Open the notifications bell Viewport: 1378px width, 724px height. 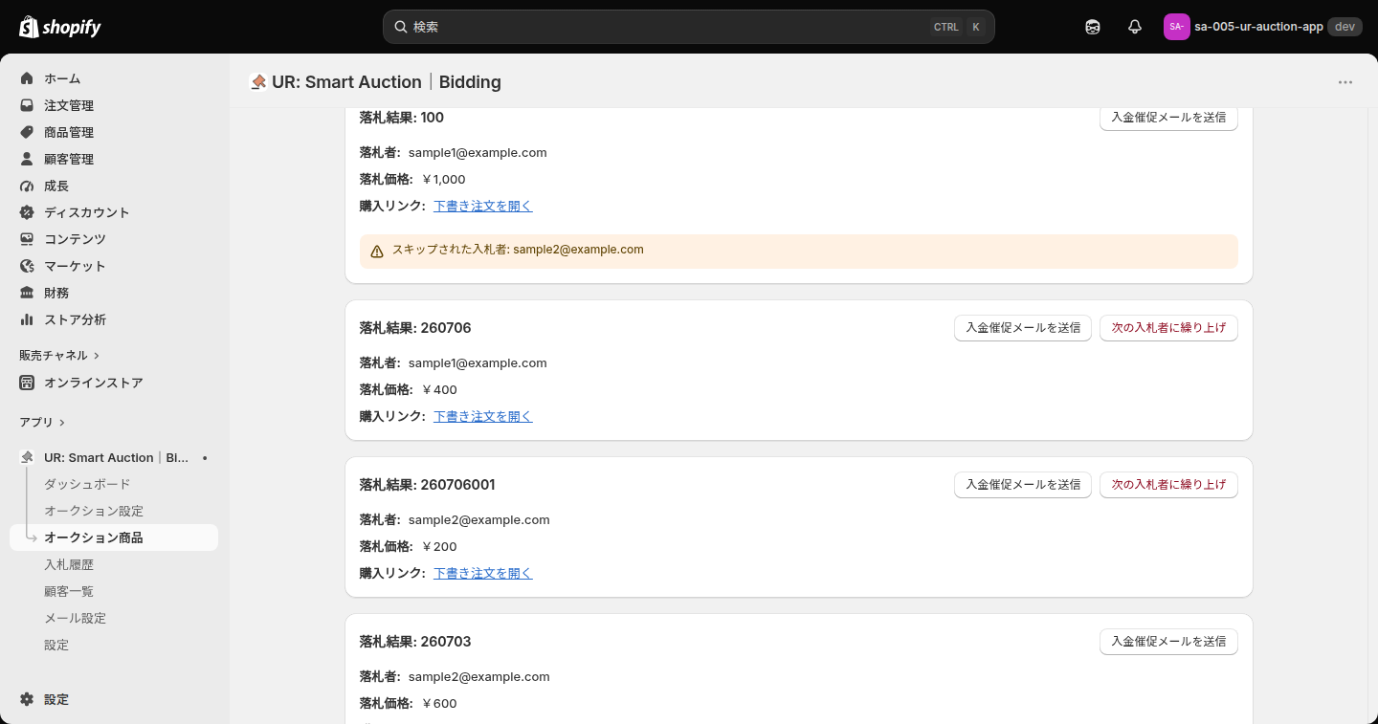pyautogui.click(x=1135, y=27)
